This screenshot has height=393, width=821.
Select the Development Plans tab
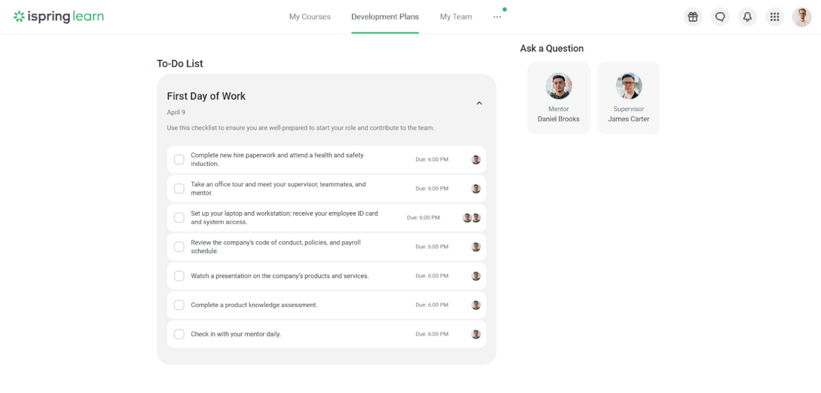[385, 17]
